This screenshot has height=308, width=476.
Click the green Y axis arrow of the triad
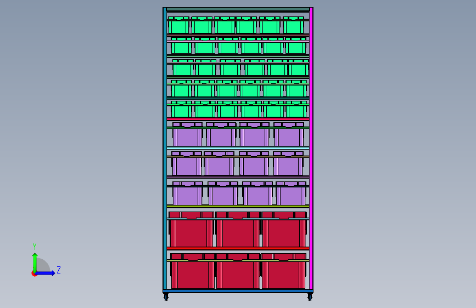pyautogui.click(x=35, y=263)
